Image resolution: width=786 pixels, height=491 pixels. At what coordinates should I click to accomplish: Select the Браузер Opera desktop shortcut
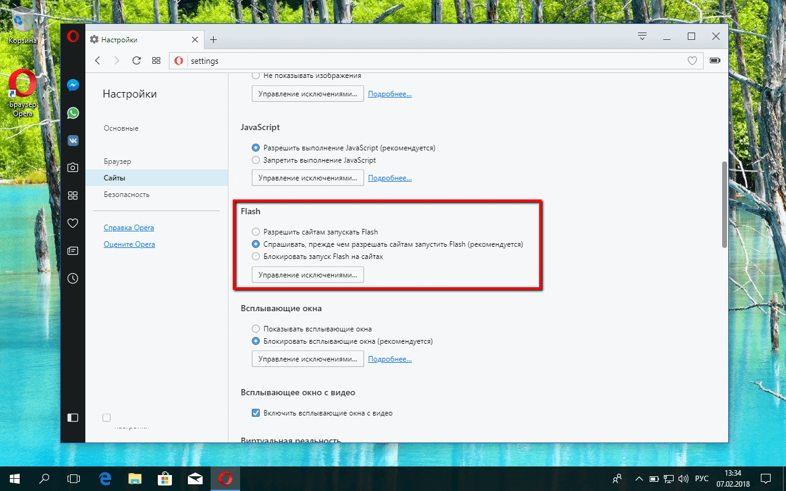pos(23,93)
